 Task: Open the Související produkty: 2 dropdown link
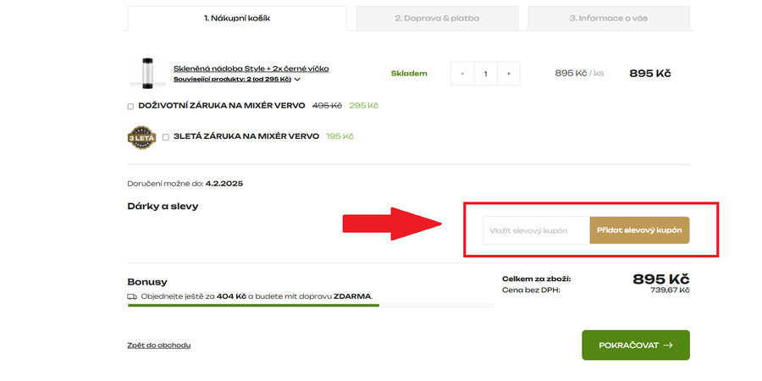point(232,80)
